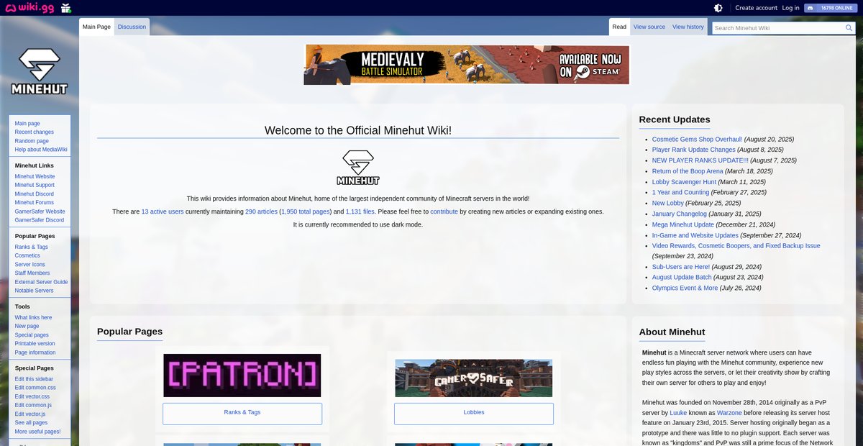Open Edit common.css link
The image size is (863, 446).
point(35,388)
